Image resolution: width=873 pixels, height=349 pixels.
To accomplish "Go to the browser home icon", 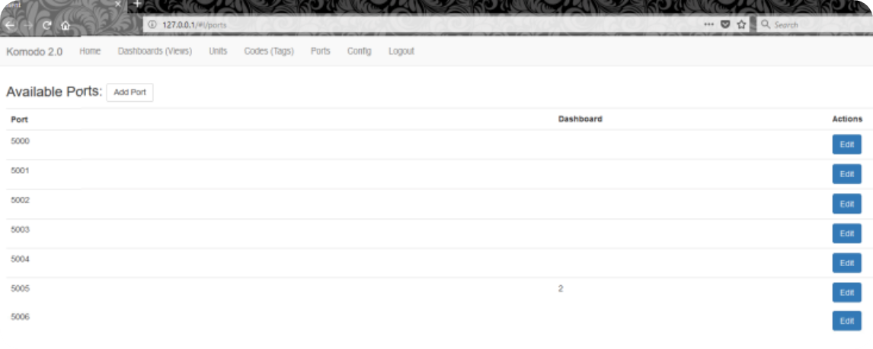I will point(66,25).
